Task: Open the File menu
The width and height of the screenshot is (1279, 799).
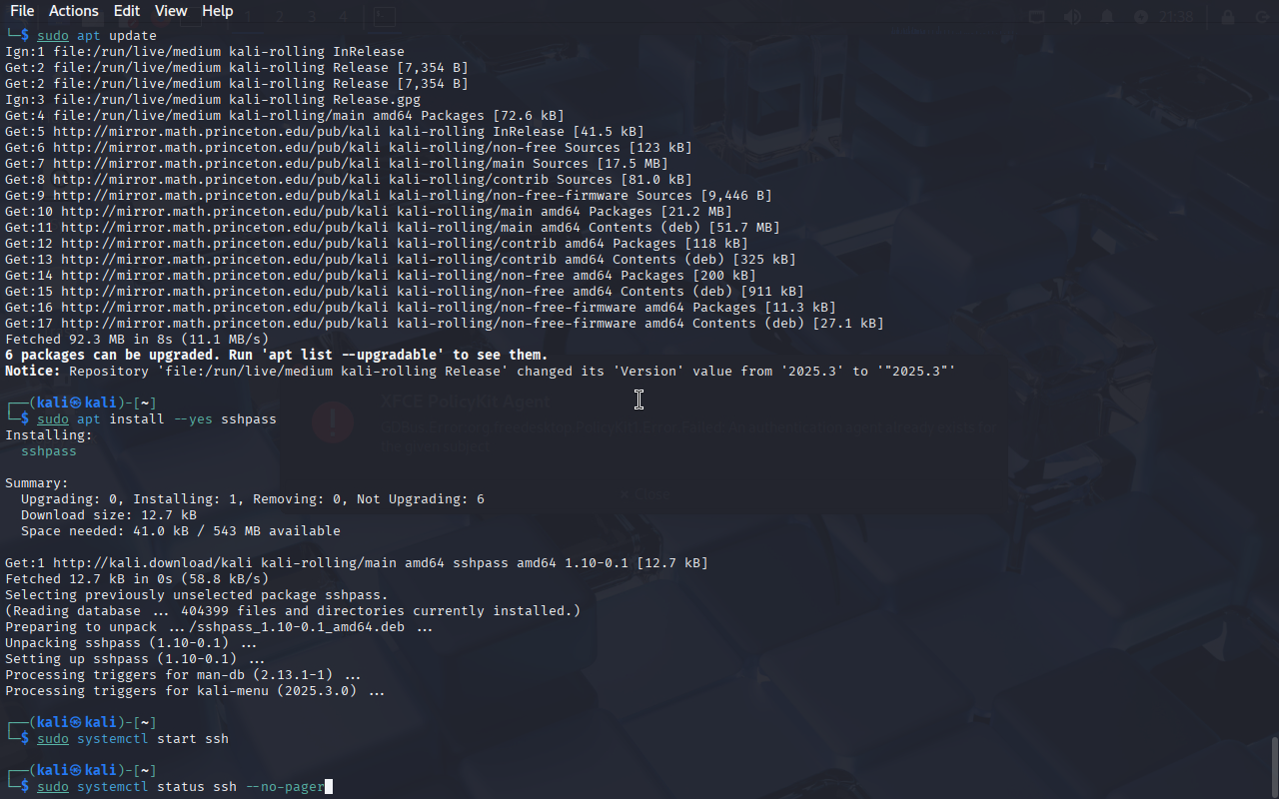Action: [x=22, y=11]
